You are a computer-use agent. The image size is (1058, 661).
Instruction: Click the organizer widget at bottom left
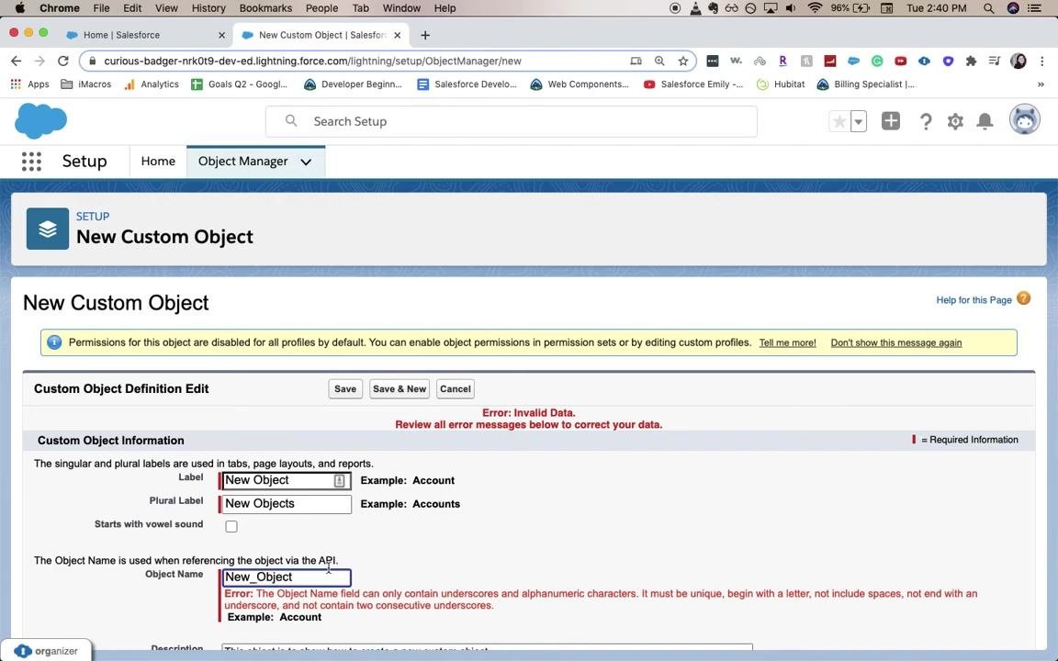click(x=46, y=651)
